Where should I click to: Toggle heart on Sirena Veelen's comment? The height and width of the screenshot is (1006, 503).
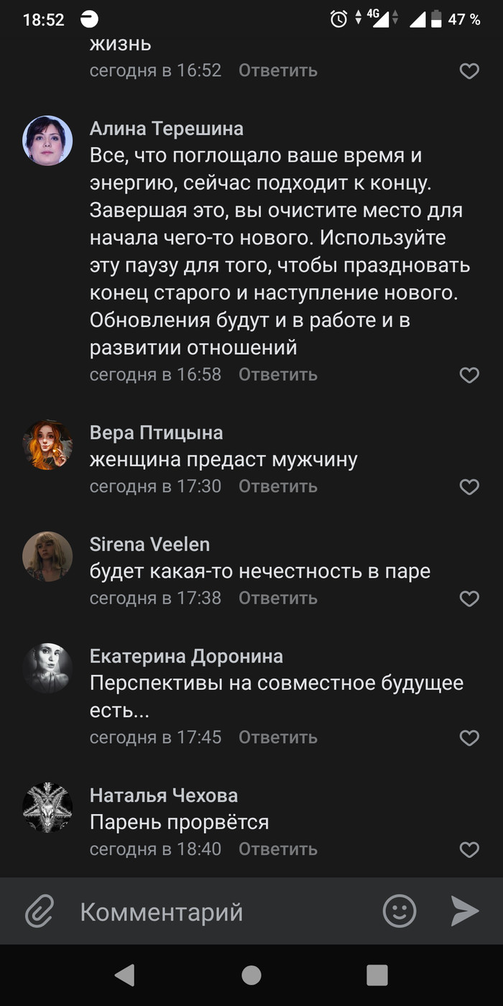pyautogui.click(x=469, y=599)
